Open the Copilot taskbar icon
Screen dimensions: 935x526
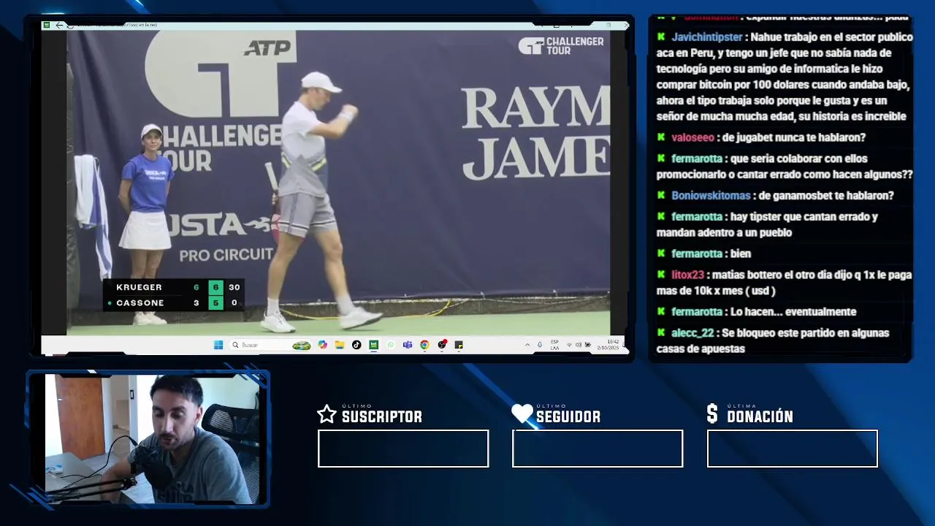tap(322, 345)
